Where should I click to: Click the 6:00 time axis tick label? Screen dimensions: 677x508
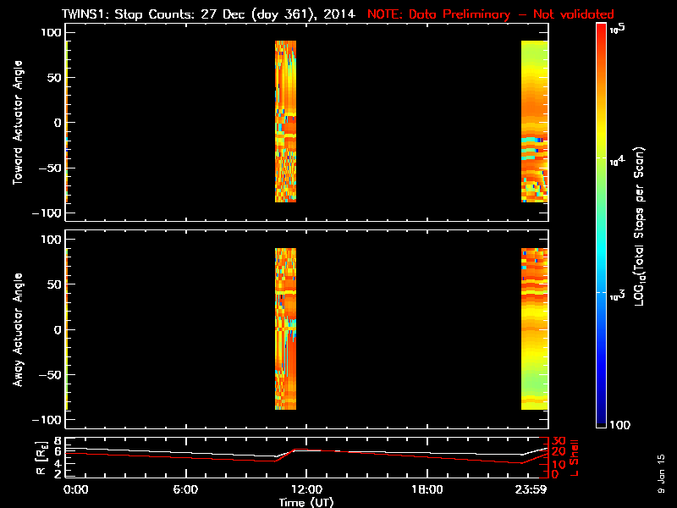tap(184, 490)
